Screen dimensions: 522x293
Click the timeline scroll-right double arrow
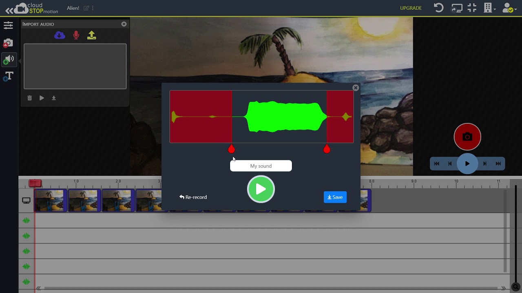504,289
